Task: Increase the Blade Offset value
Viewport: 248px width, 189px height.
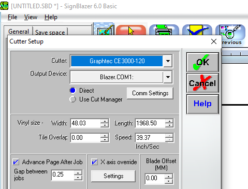Action: 169,176
